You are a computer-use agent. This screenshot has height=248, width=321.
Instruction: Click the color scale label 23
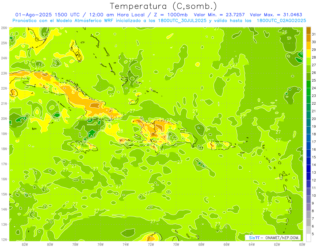[x=314, y=96]
